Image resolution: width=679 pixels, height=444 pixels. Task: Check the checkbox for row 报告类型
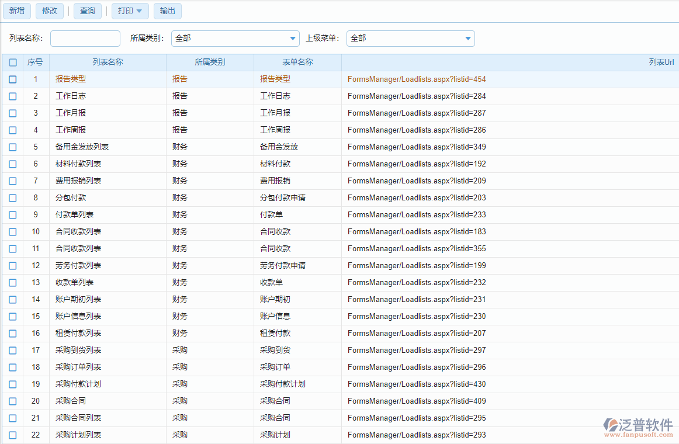(x=12, y=79)
